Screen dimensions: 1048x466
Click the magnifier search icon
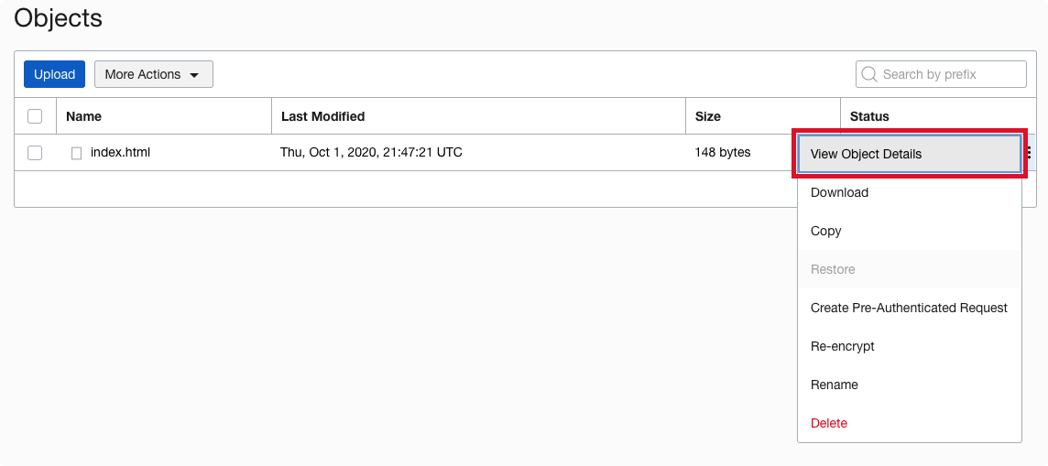pos(869,74)
